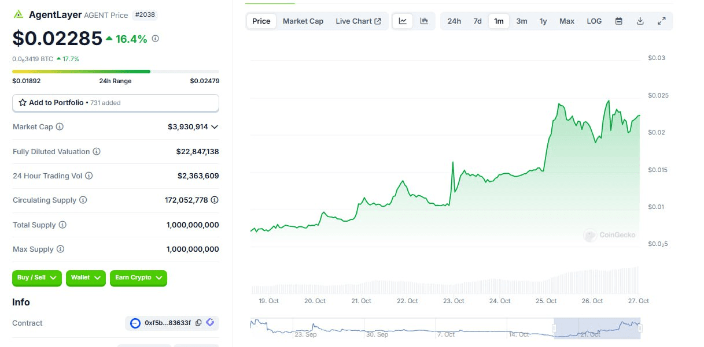704x347 pixels.
Task: Click the AgentLayer green logo icon
Action: point(19,14)
